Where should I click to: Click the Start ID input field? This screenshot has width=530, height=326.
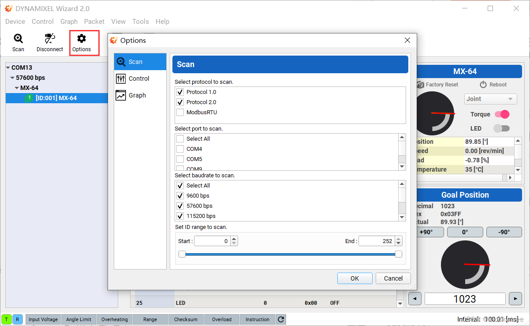(212, 241)
